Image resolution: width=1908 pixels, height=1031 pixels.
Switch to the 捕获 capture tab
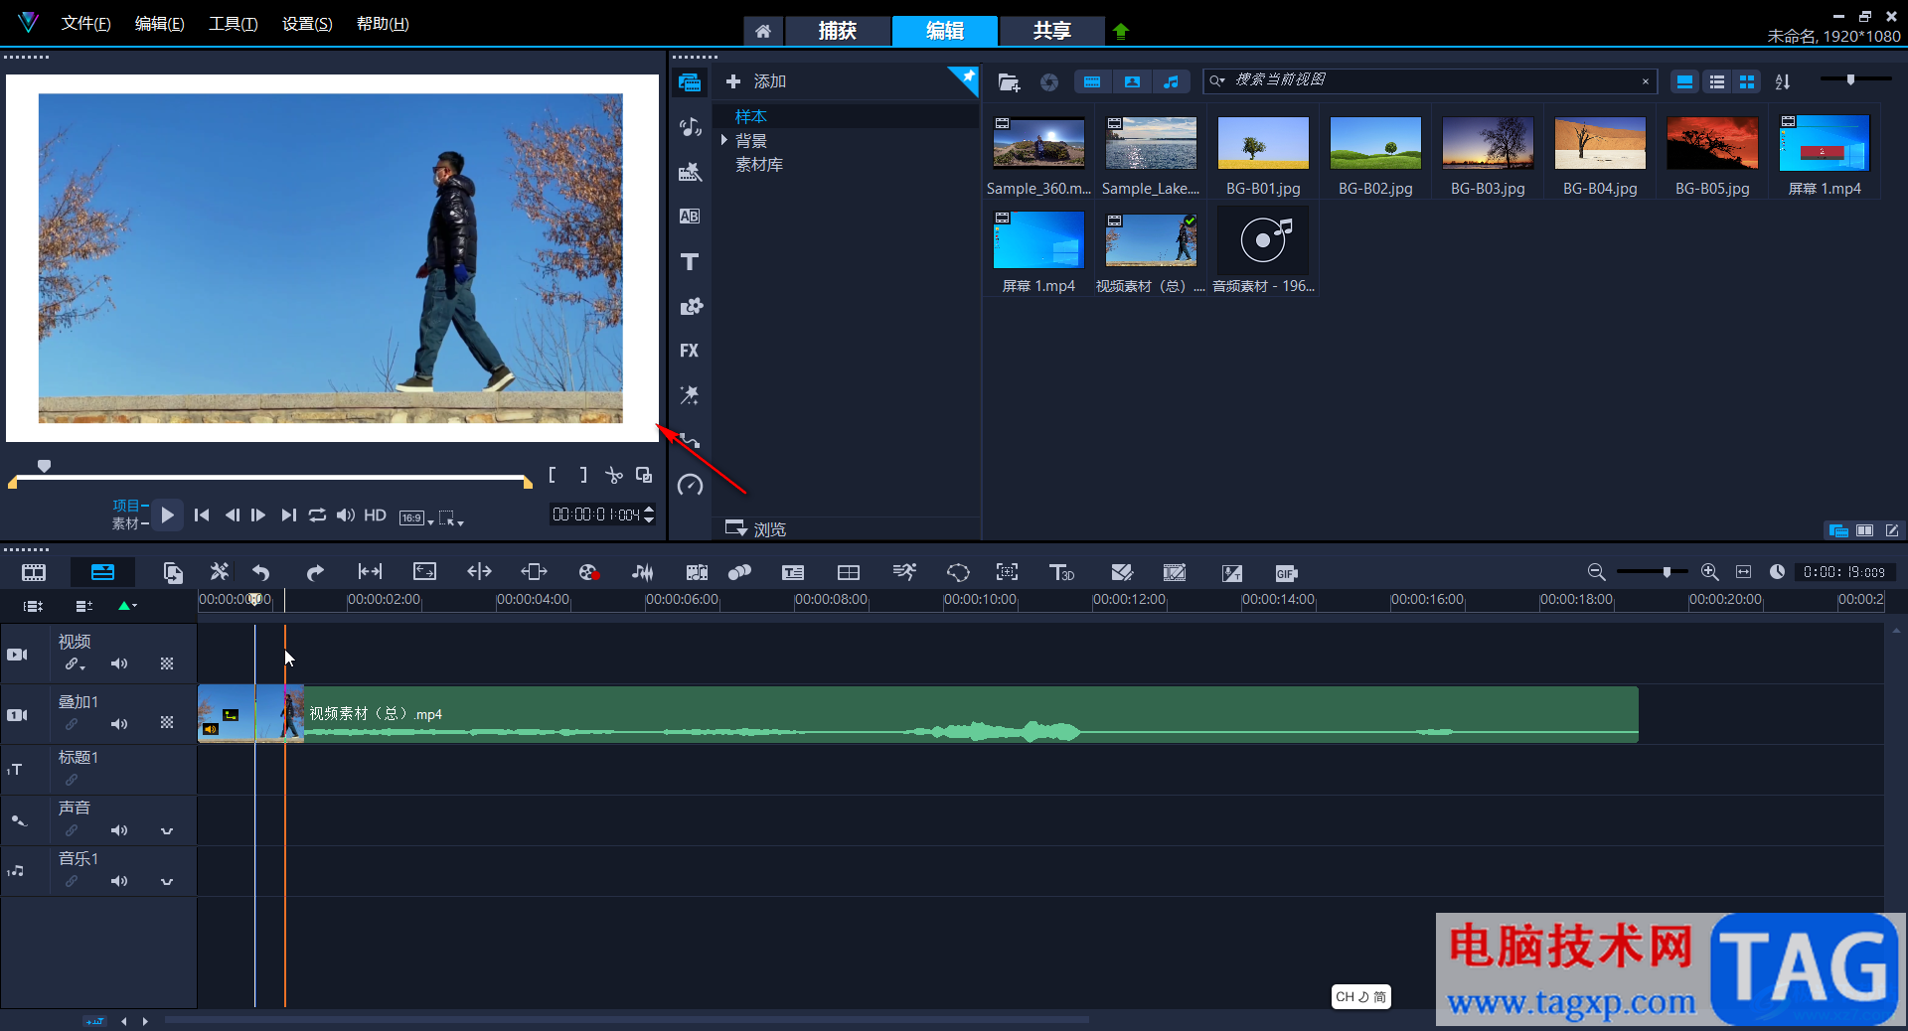[x=837, y=31]
